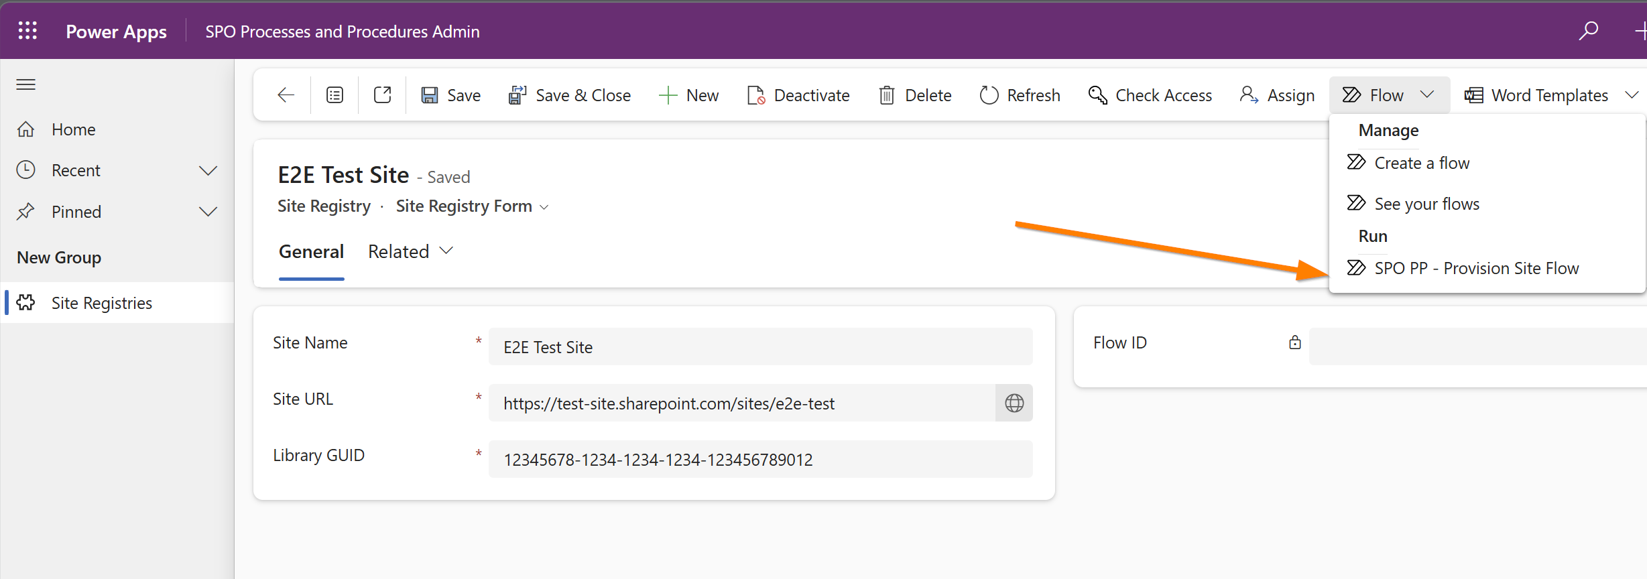Click the Site Registries puzzle icon
The width and height of the screenshot is (1647, 579).
pyautogui.click(x=26, y=303)
